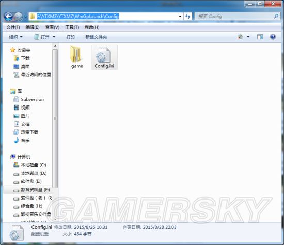The width and height of the screenshot is (284, 245).
Task: Close the explorer window
Action: 273,4
